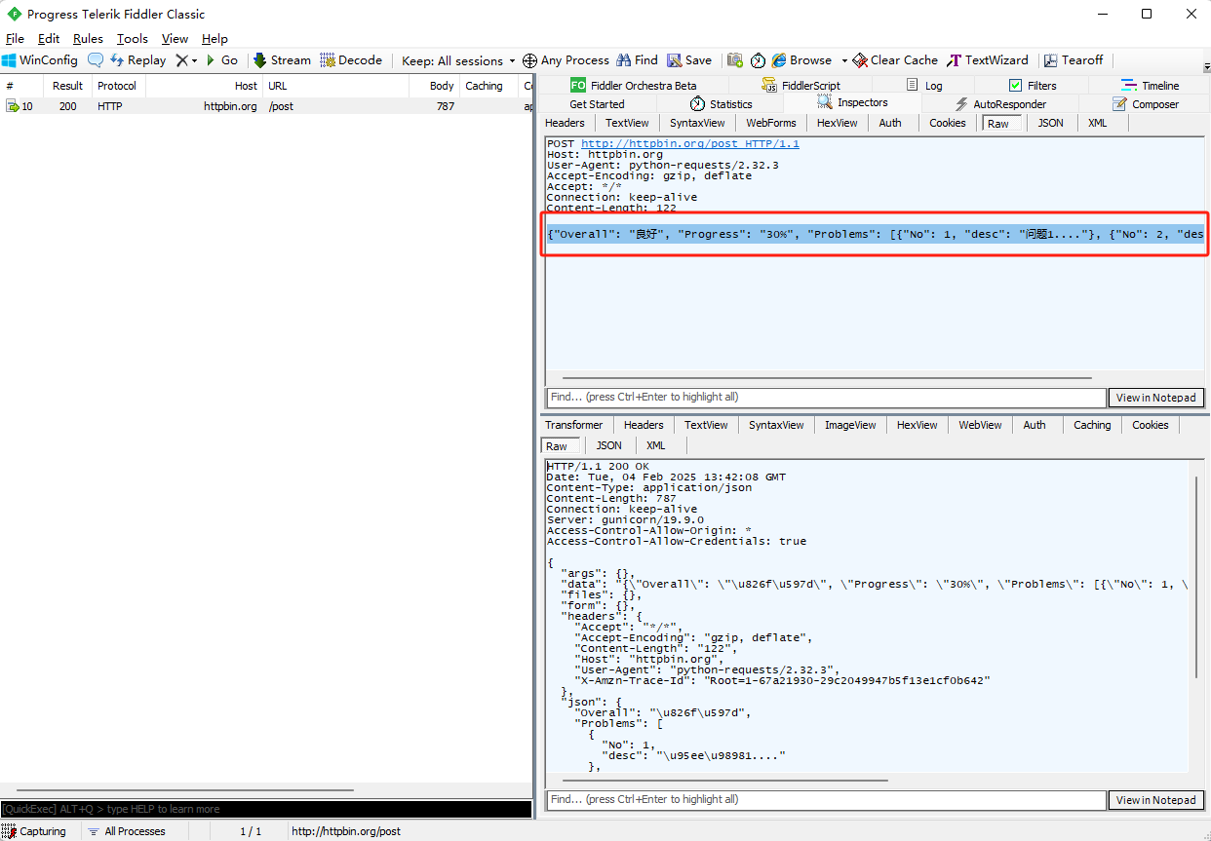Switch to Fiddler Orchestra Beta tab
Image resolution: width=1211 pixels, height=841 pixels.
[x=634, y=86]
